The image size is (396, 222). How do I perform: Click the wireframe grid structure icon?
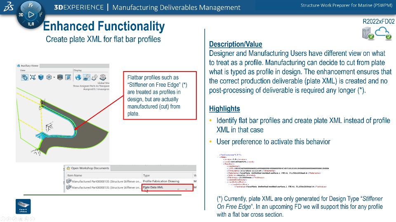(x=60, y=77)
